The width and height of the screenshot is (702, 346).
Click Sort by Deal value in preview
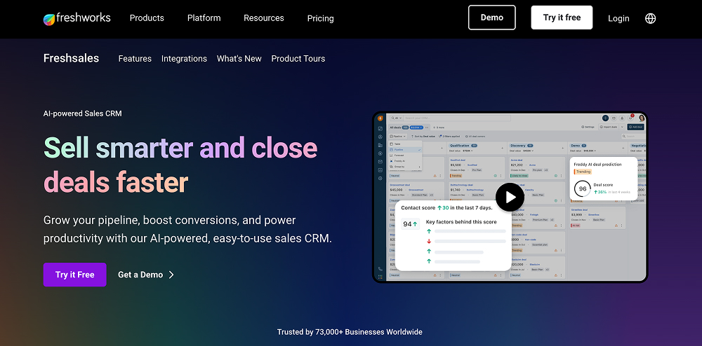(423, 136)
